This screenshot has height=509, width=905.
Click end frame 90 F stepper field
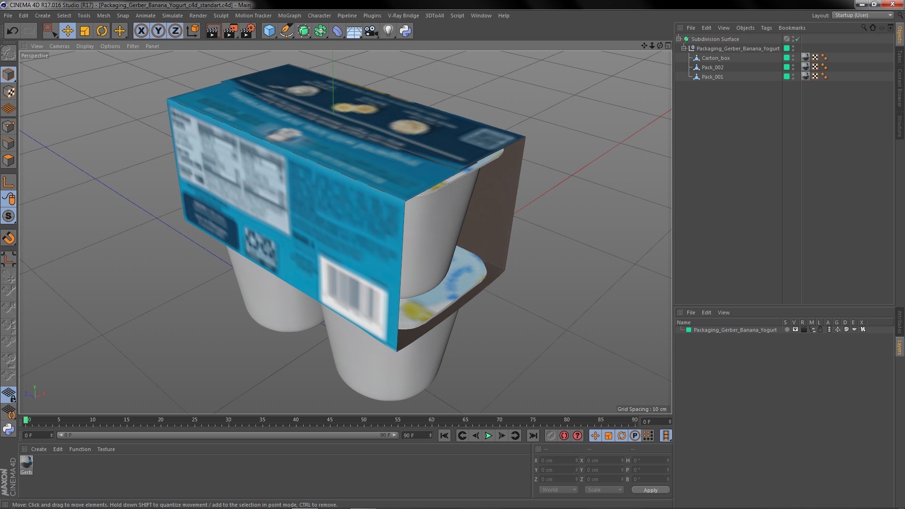point(417,435)
